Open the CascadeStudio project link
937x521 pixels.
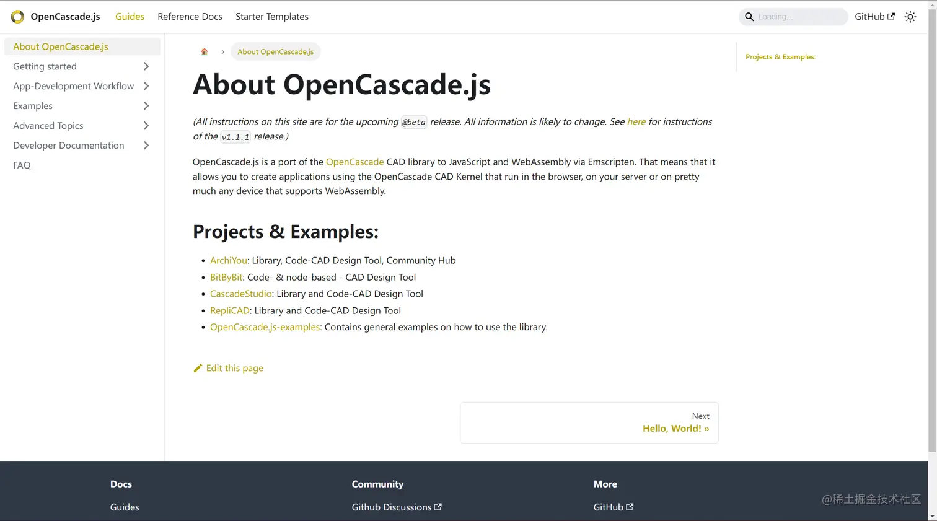point(241,294)
